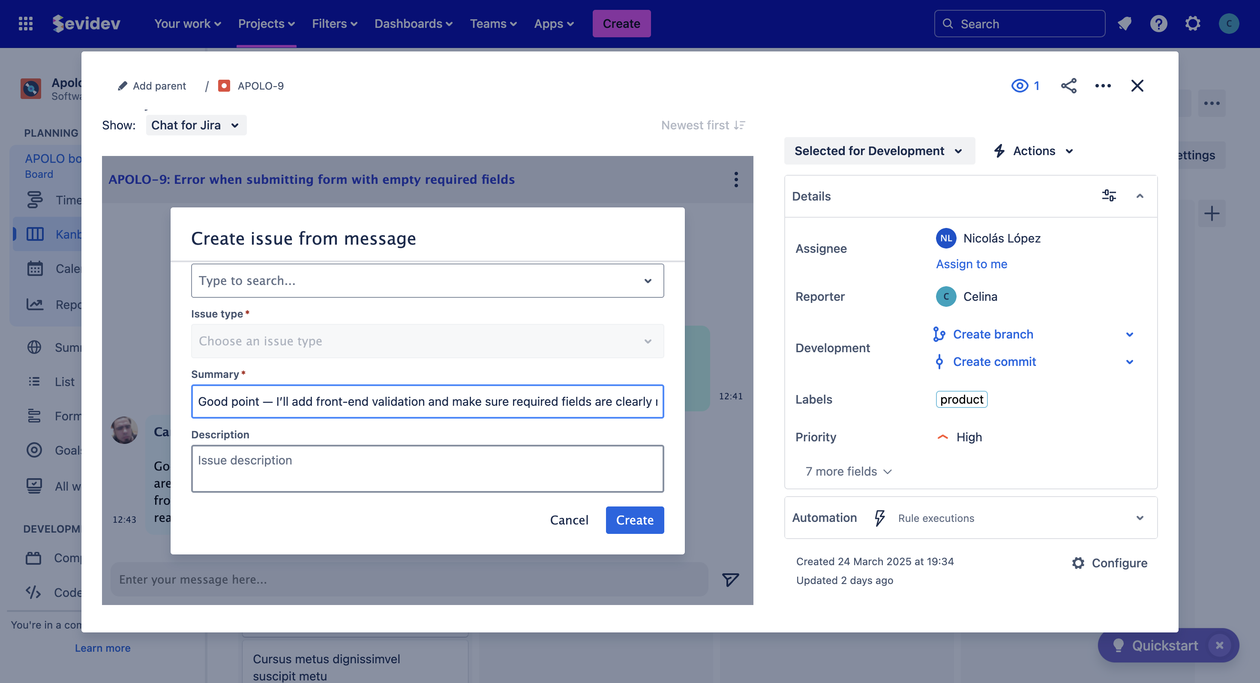The image size is (1260, 683).
Task: Click the Timeline sidebar icon
Action: pyautogui.click(x=35, y=200)
